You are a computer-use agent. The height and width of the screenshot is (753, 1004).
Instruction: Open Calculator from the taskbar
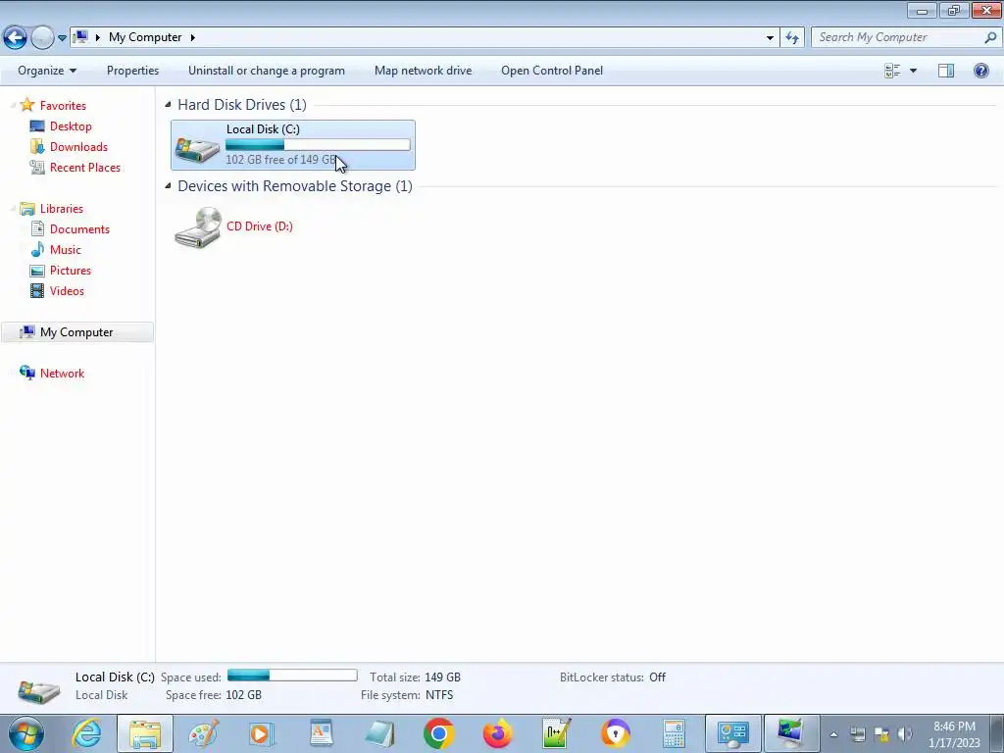click(674, 733)
